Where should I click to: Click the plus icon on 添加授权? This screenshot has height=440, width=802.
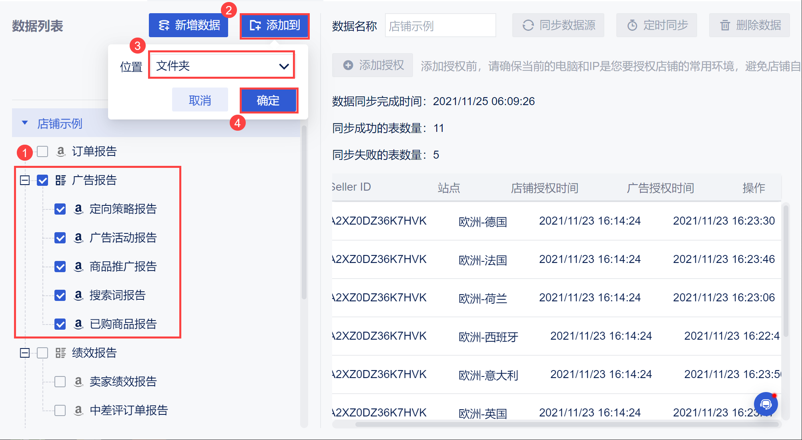click(x=348, y=65)
